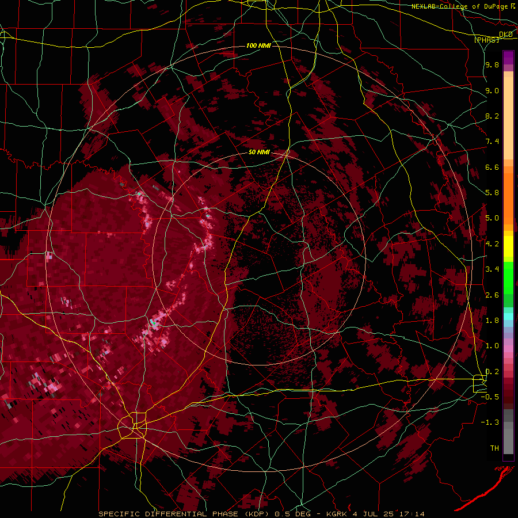Select the orange segment of the color bar
This screenshot has height=518, width=518.
(508, 196)
